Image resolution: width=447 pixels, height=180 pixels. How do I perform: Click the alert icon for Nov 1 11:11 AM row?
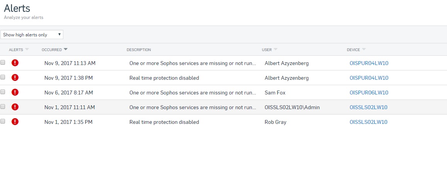15,107
